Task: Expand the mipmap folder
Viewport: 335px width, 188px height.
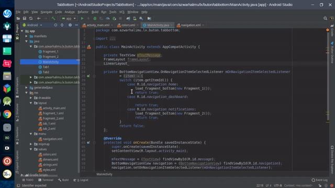Action: [x=31, y=144]
